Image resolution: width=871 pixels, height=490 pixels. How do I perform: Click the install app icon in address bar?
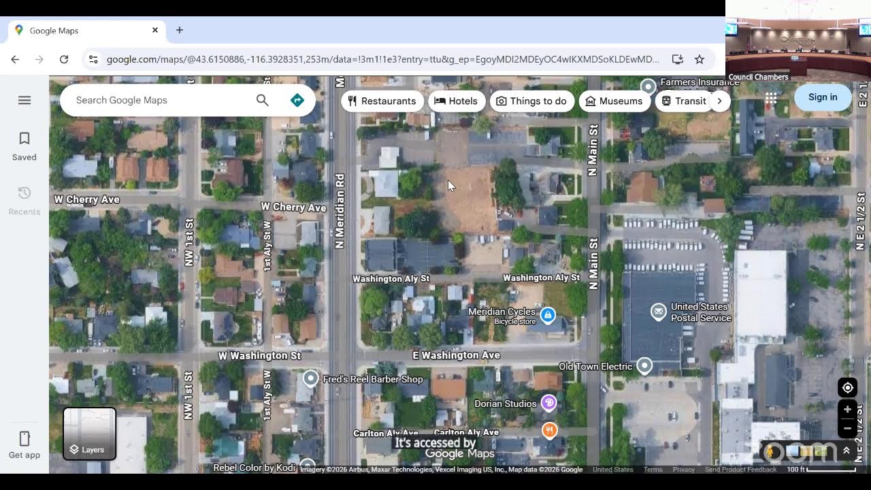677,59
